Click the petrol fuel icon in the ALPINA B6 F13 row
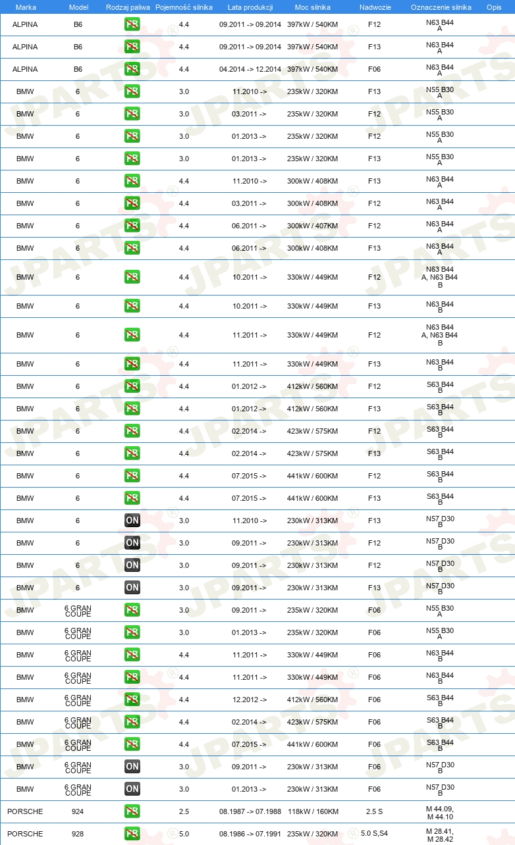 [x=132, y=47]
